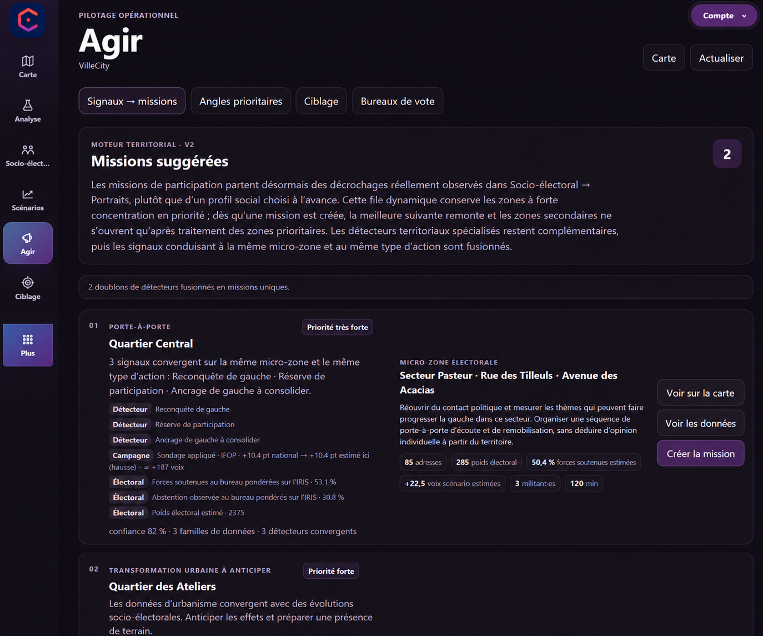Viewport: 763px width, 636px height.
Task: Click the Réserve de participation detector row
Action: point(172,424)
